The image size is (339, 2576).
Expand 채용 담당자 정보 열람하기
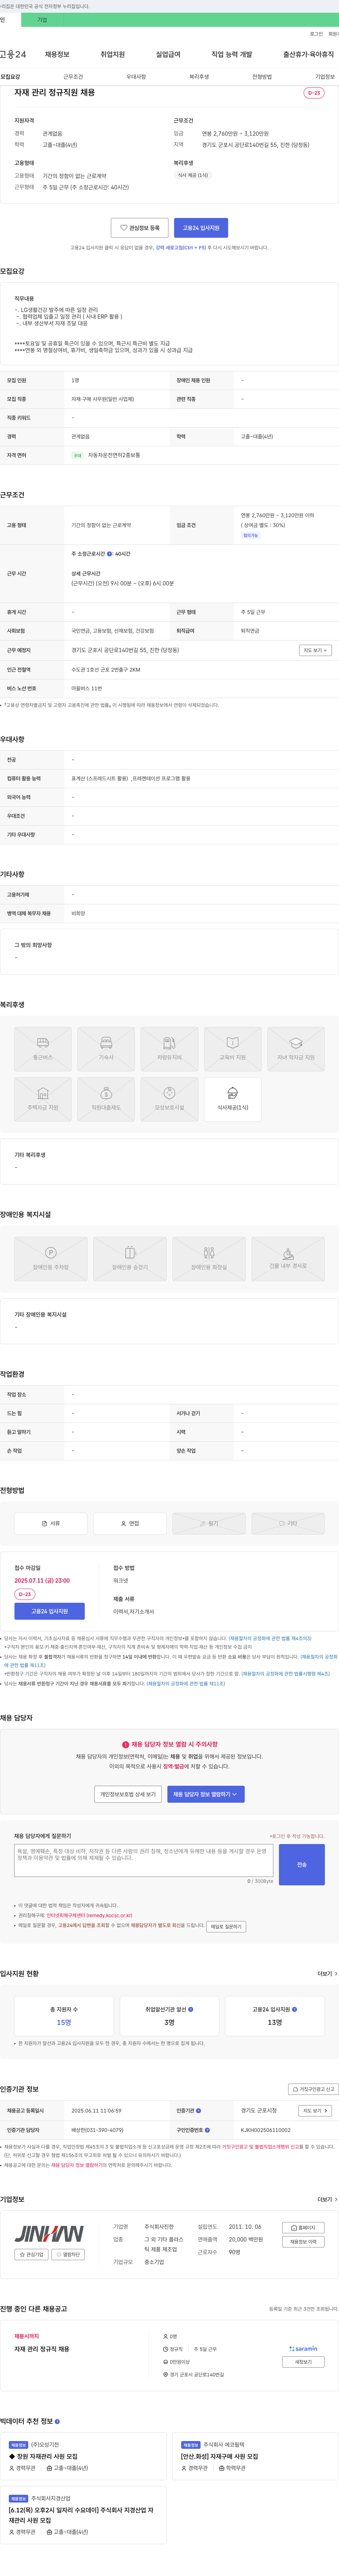(206, 1794)
